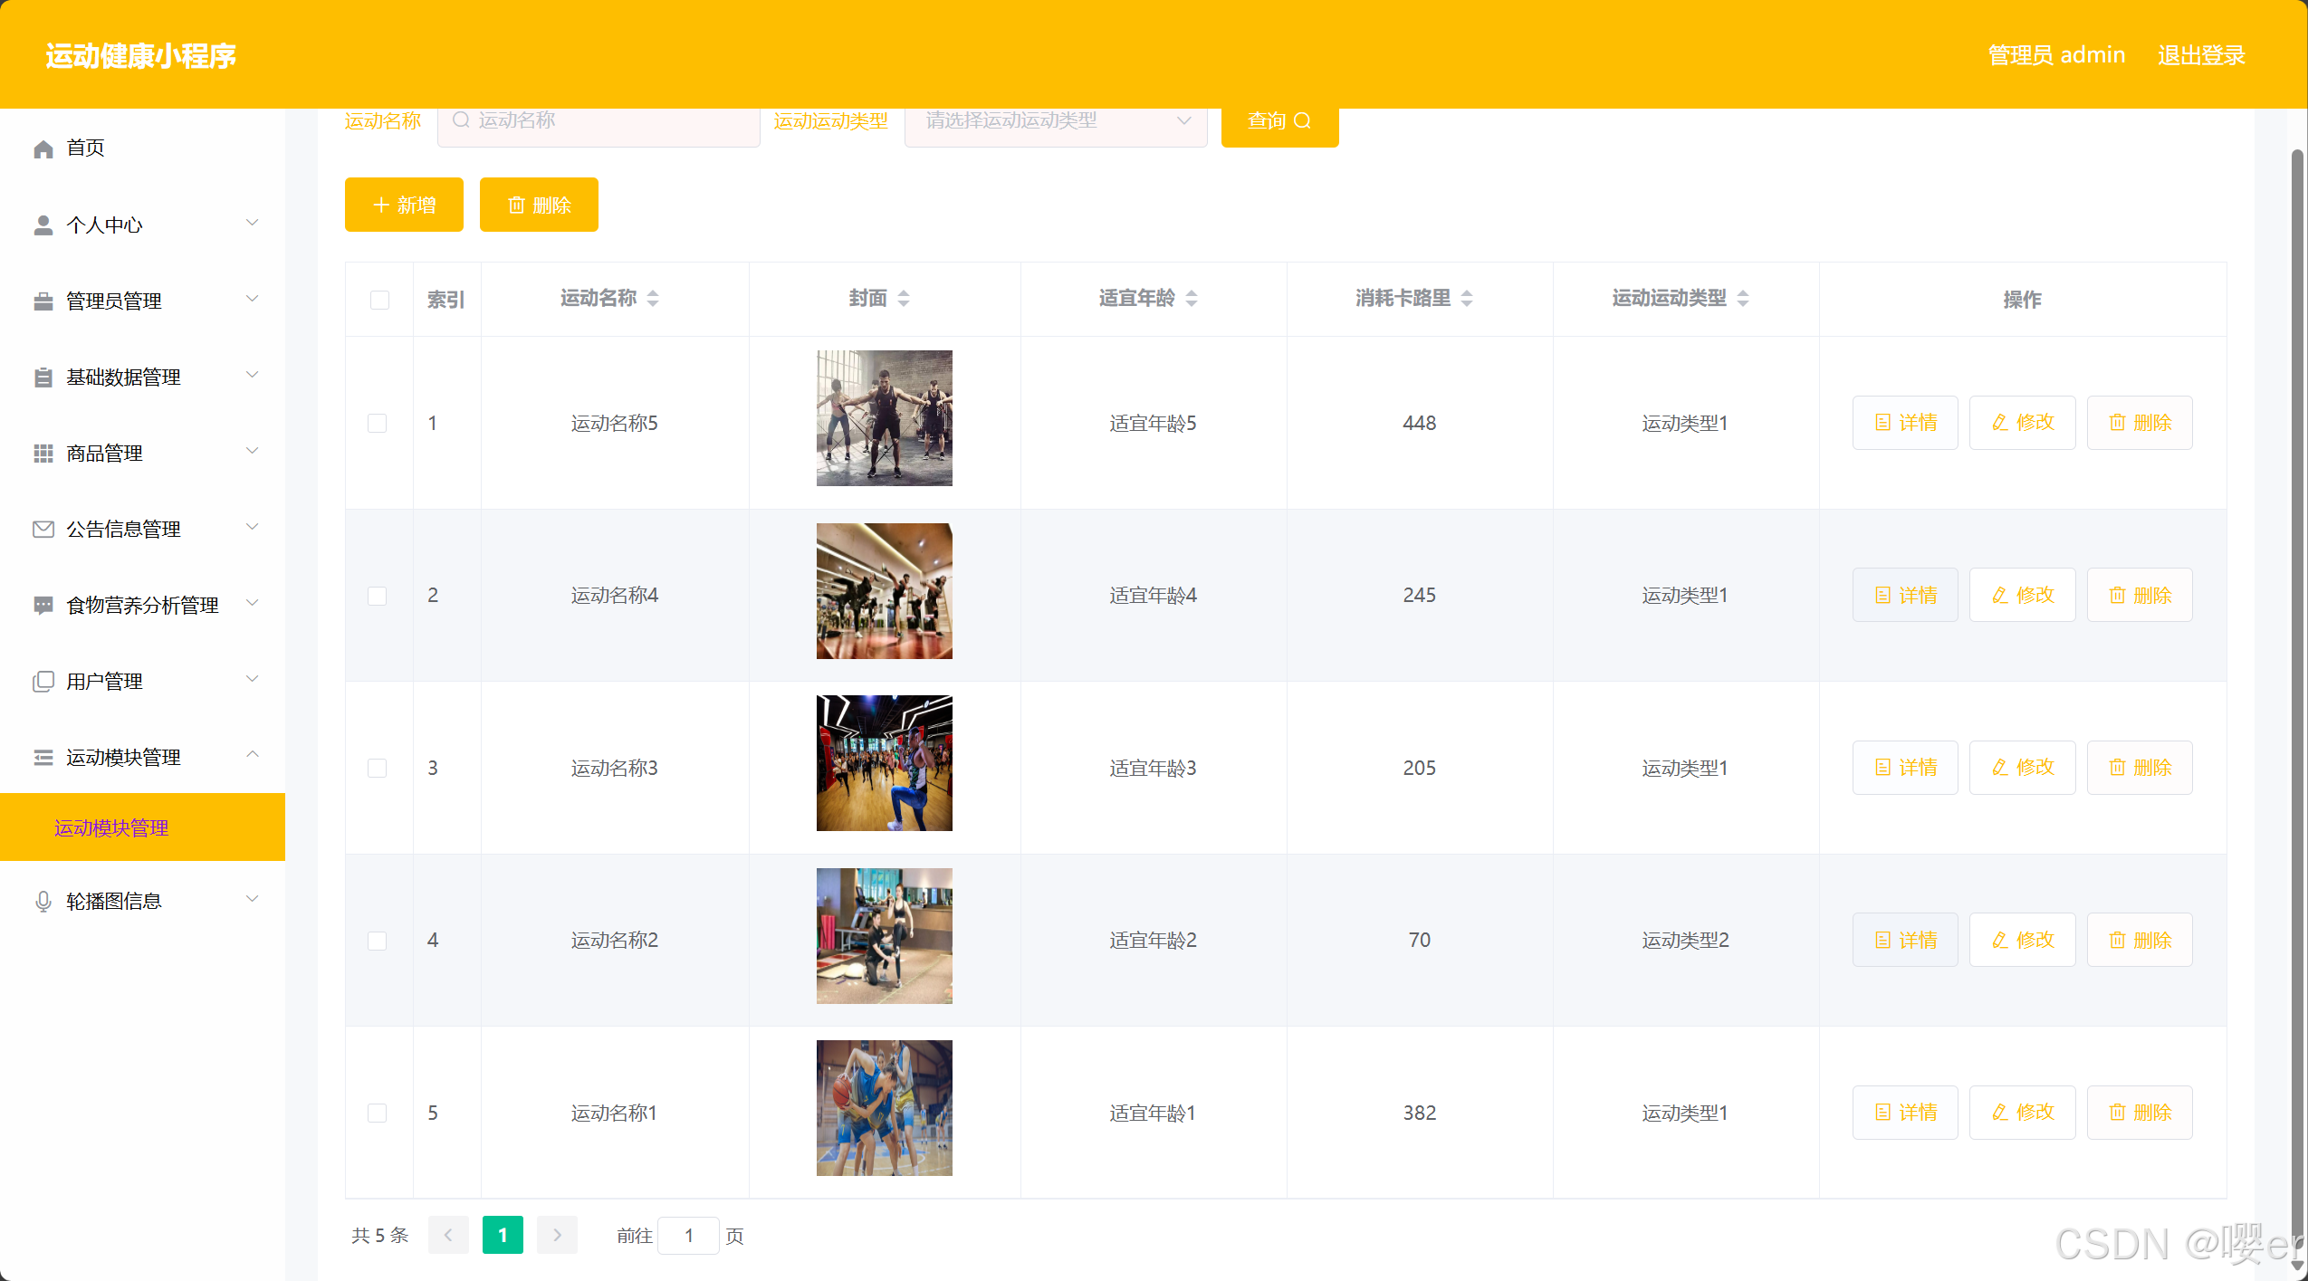This screenshot has width=2308, height=1281.
Task: Click the envelope icon for 公告信息管理
Action: [x=43, y=529]
